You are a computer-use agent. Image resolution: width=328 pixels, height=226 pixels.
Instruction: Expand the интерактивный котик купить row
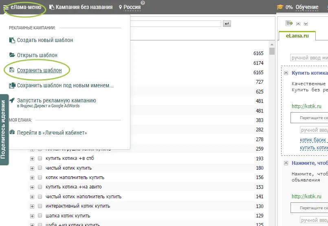32,206
